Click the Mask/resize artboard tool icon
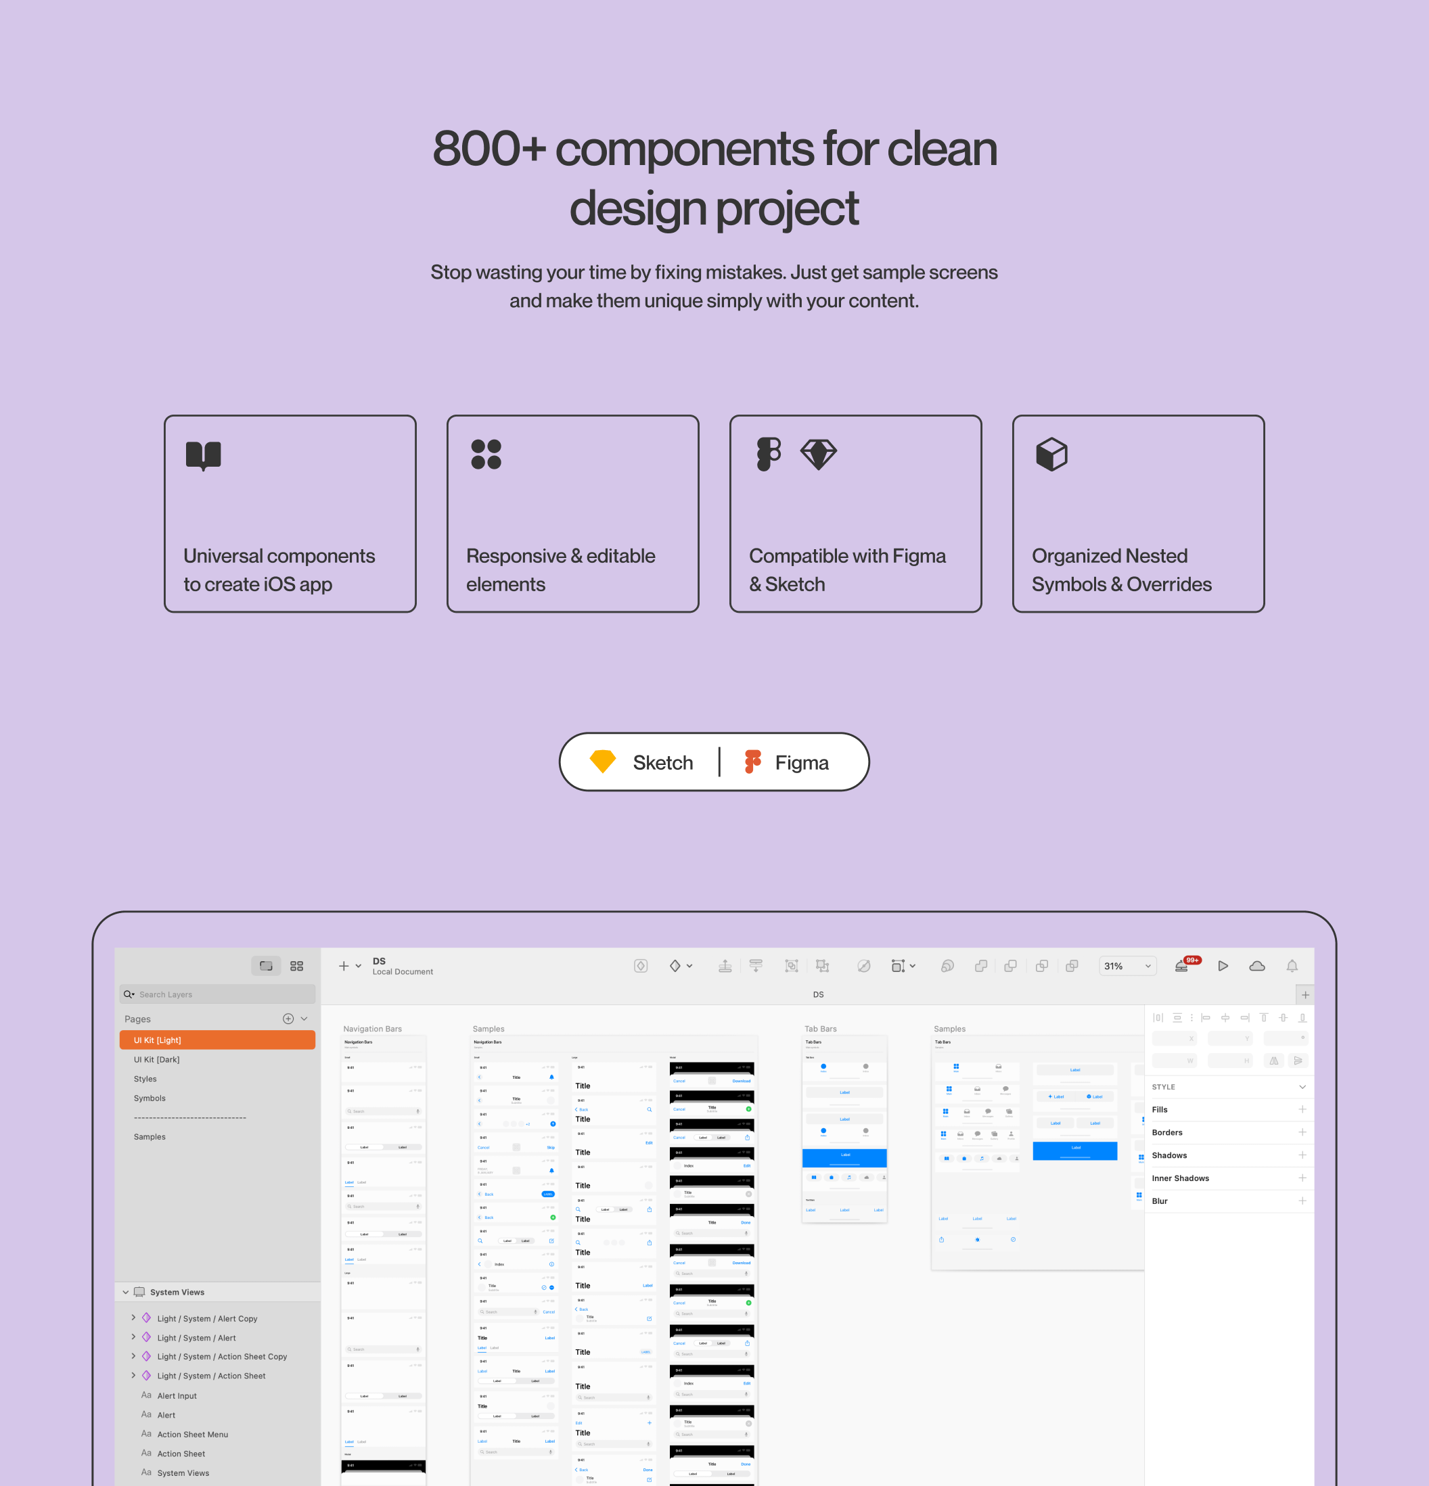1429x1486 pixels. [x=898, y=966]
